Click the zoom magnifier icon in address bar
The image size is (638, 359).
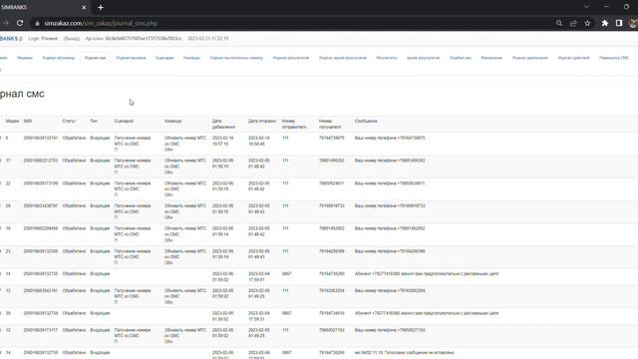click(x=559, y=23)
